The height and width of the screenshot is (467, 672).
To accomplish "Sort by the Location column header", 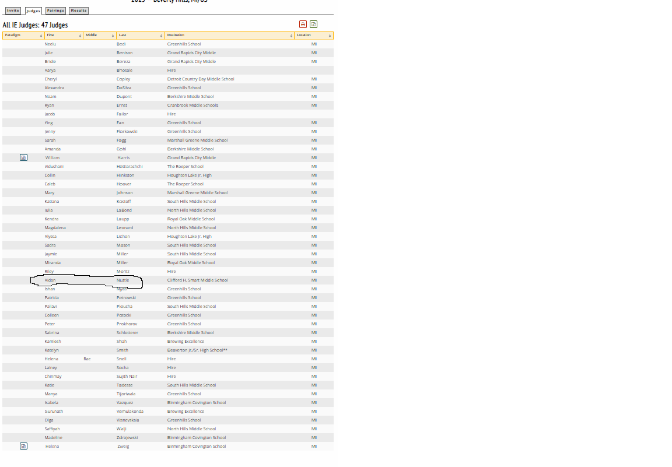I will click(x=314, y=35).
